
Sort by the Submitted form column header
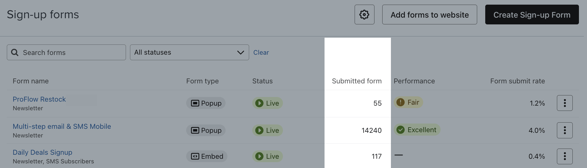356,81
